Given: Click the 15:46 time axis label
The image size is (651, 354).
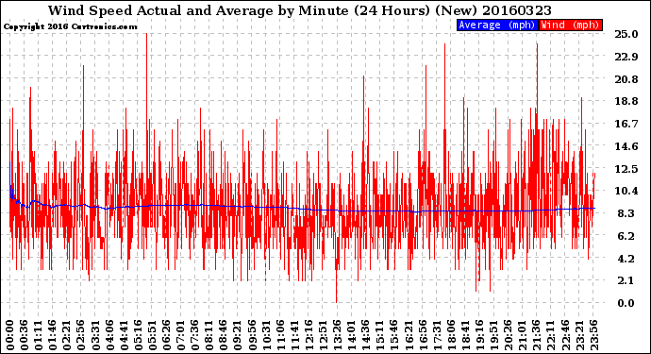Looking at the screenshot, I should 394,335.
